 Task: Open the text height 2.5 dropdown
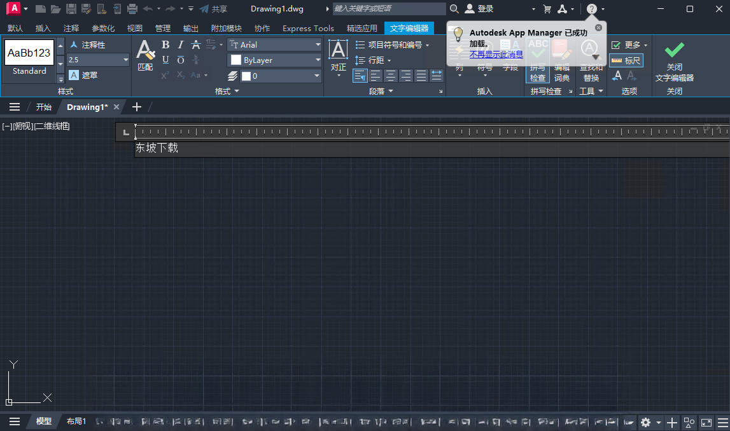click(x=126, y=60)
